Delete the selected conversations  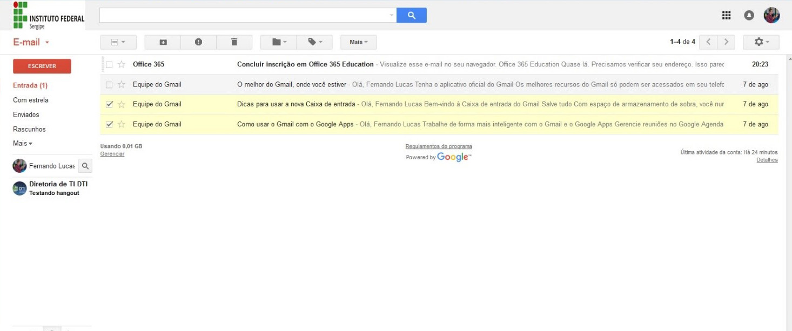(x=234, y=42)
